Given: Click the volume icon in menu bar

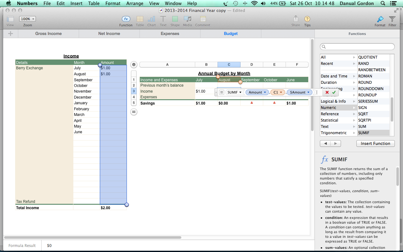Looking at the screenshot, I should 263,3.
